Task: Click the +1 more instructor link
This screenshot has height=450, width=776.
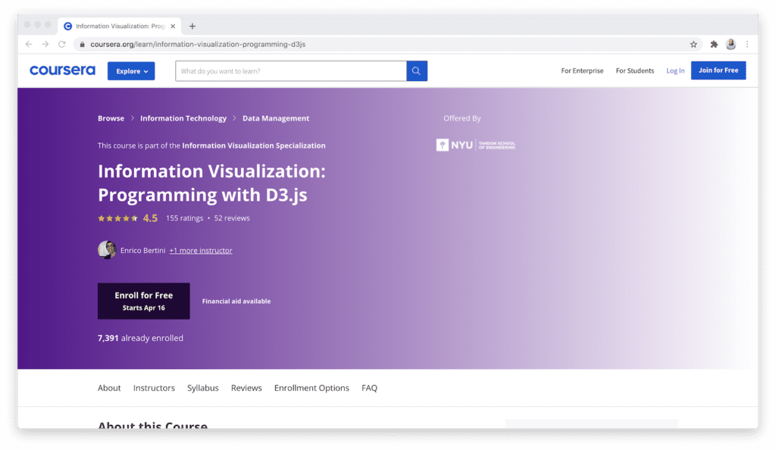Action: (200, 250)
